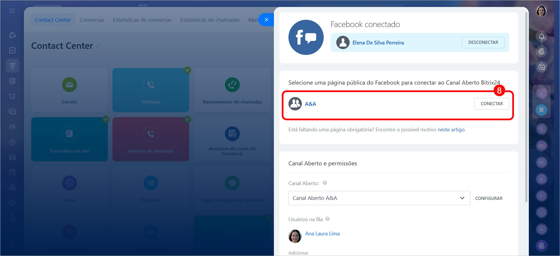Click the Facebook messenger logo icon
560x256 pixels.
click(306, 37)
